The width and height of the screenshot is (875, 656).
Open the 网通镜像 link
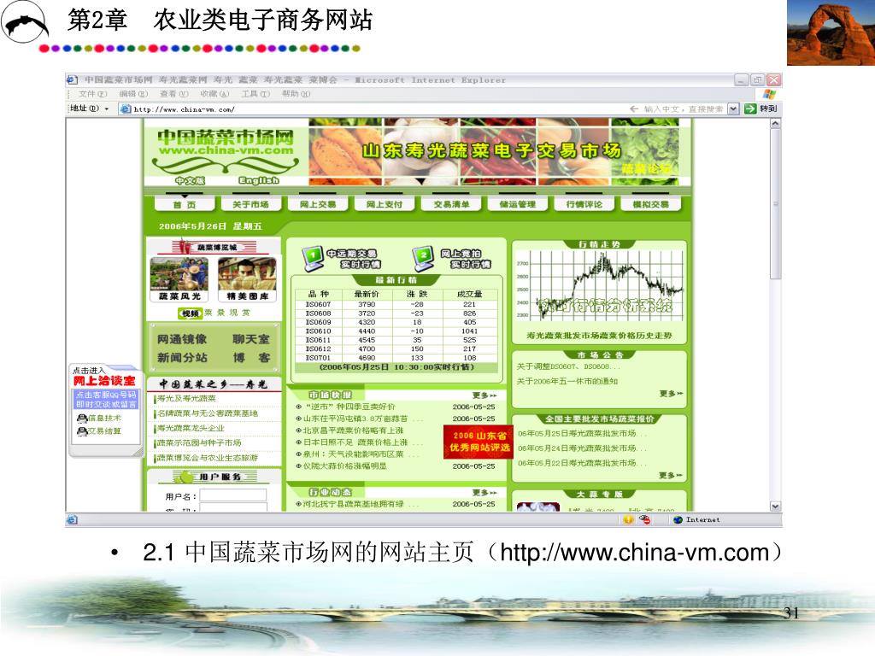[182, 339]
